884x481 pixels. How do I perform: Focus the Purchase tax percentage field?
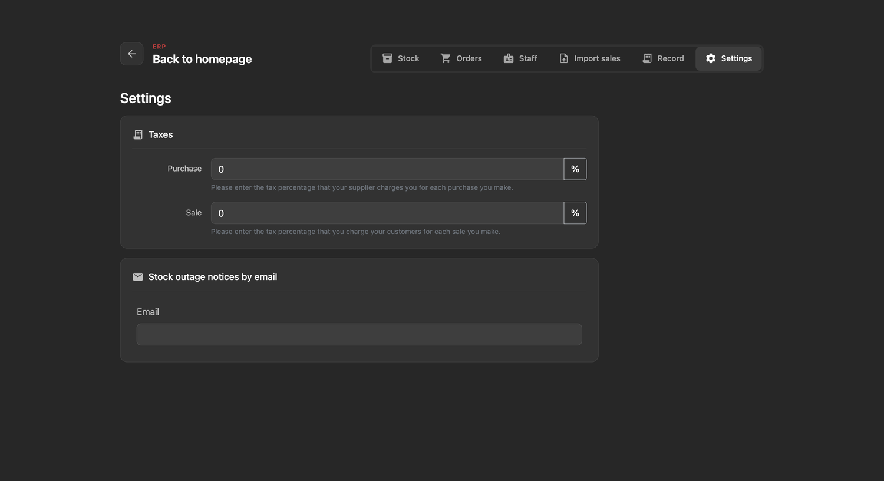tap(387, 169)
